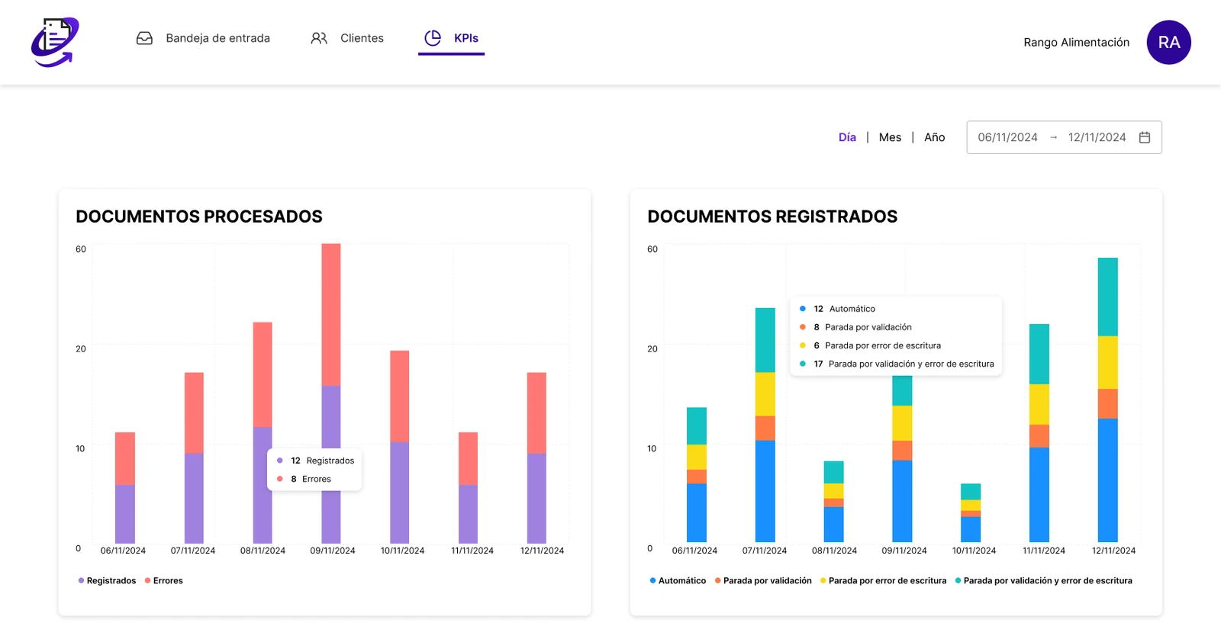Click the app logo icon
Viewport: 1221px width, 639px height.
55,42
